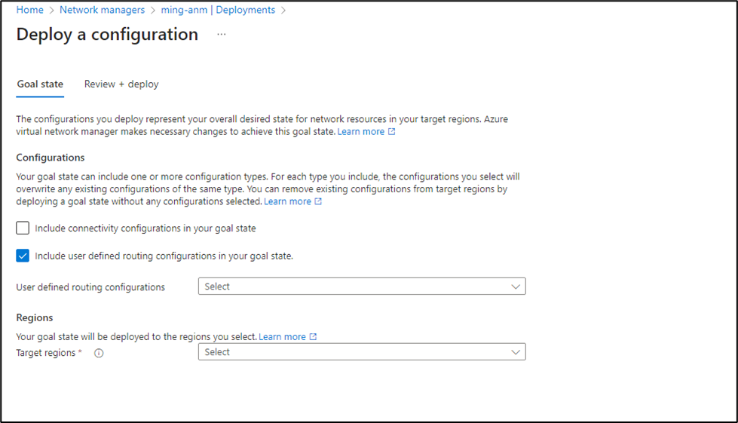Click the Target regions info icon
Screen dimensions: 738x423
[99, 353]
